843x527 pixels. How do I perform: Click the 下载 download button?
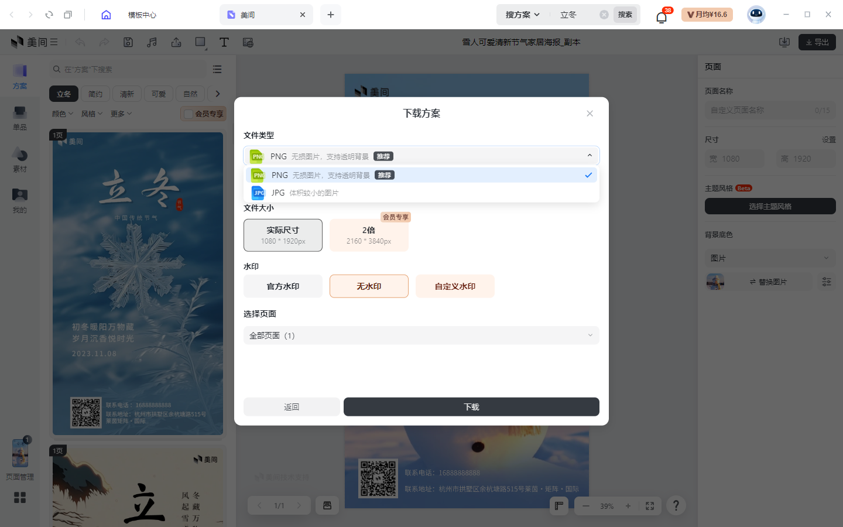click(x=471, y=407)
